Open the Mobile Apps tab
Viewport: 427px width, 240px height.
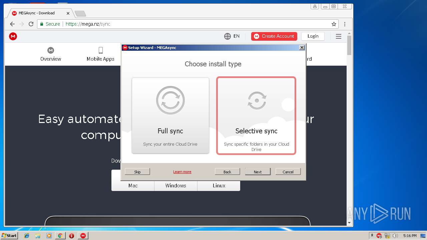pos(100,54)
